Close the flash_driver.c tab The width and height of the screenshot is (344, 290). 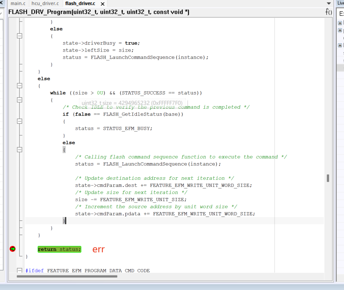[103, 4]
